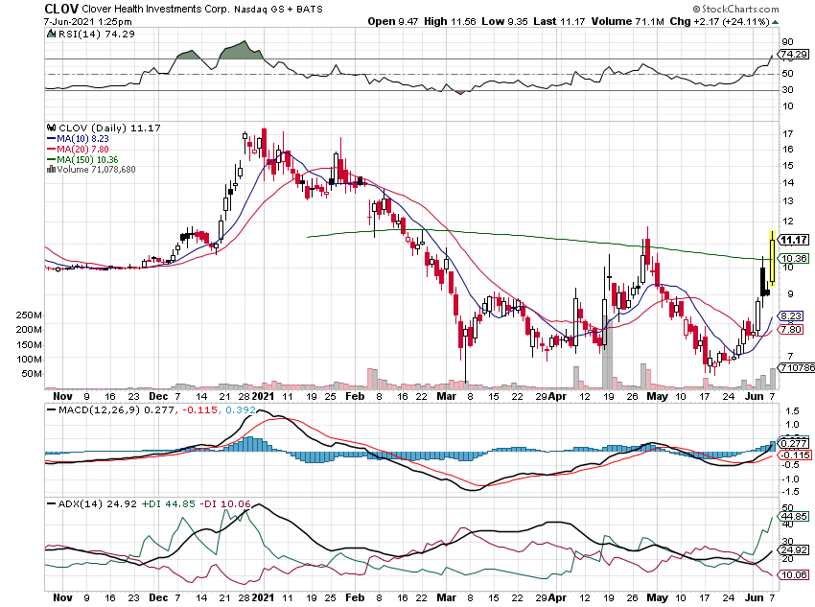The height and width of the screenshot is (607, 815).
Task: Click the 'Chg +2.17 (+24.11%)' change value
Action: point(719,21)
